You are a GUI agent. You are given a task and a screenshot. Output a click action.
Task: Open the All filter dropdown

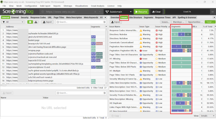click(13, 22)
